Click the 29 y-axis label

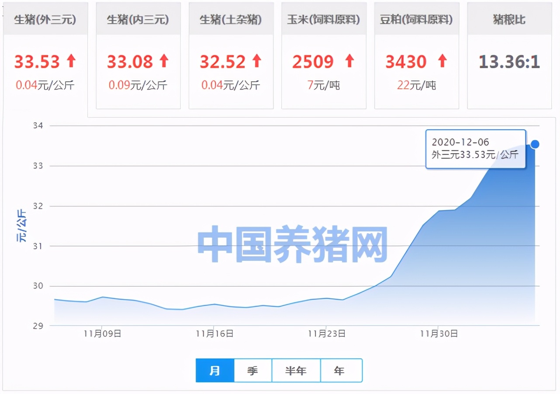(x=38, y=326)
